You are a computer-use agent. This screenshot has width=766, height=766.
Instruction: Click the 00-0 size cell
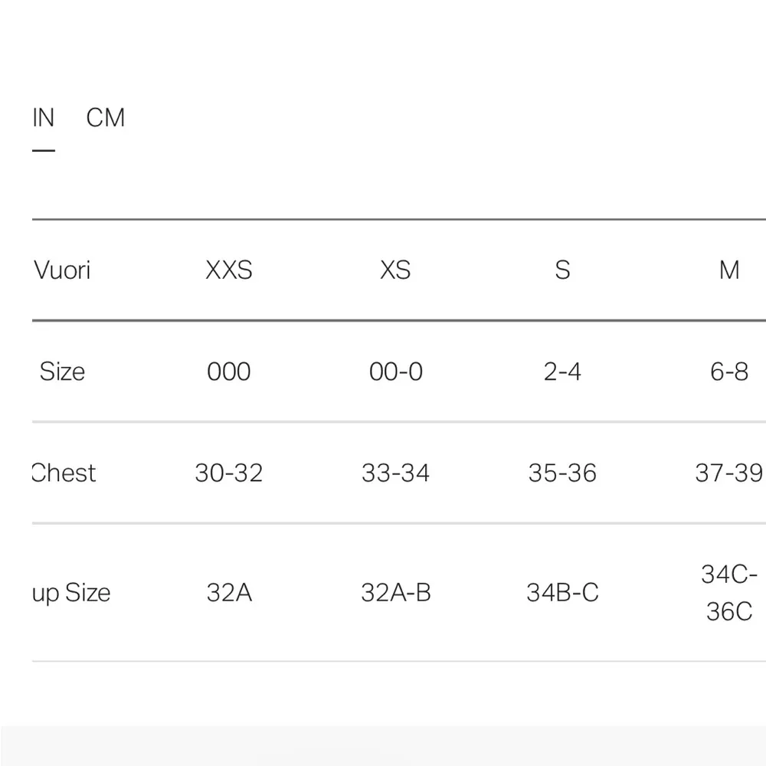click(395, 372)
